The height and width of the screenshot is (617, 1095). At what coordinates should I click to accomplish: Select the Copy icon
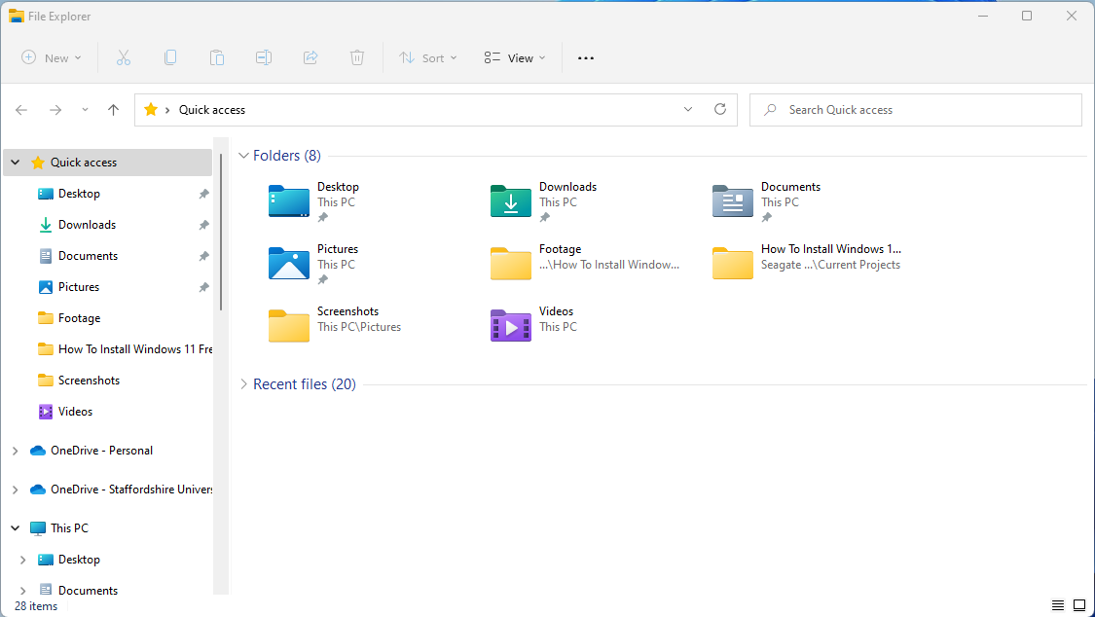(x=170, y=57)
